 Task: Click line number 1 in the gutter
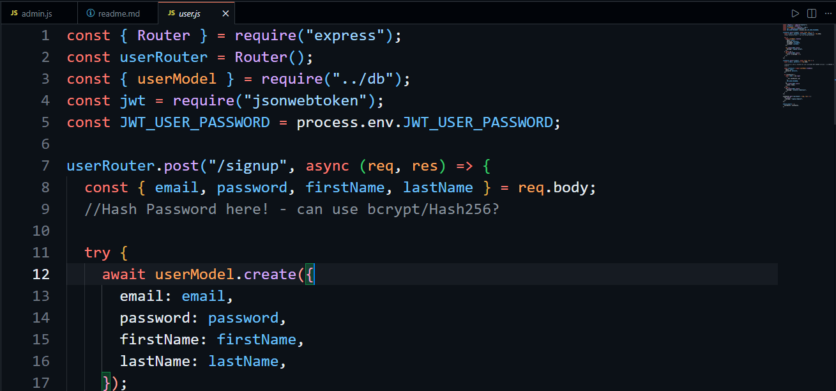45,36
